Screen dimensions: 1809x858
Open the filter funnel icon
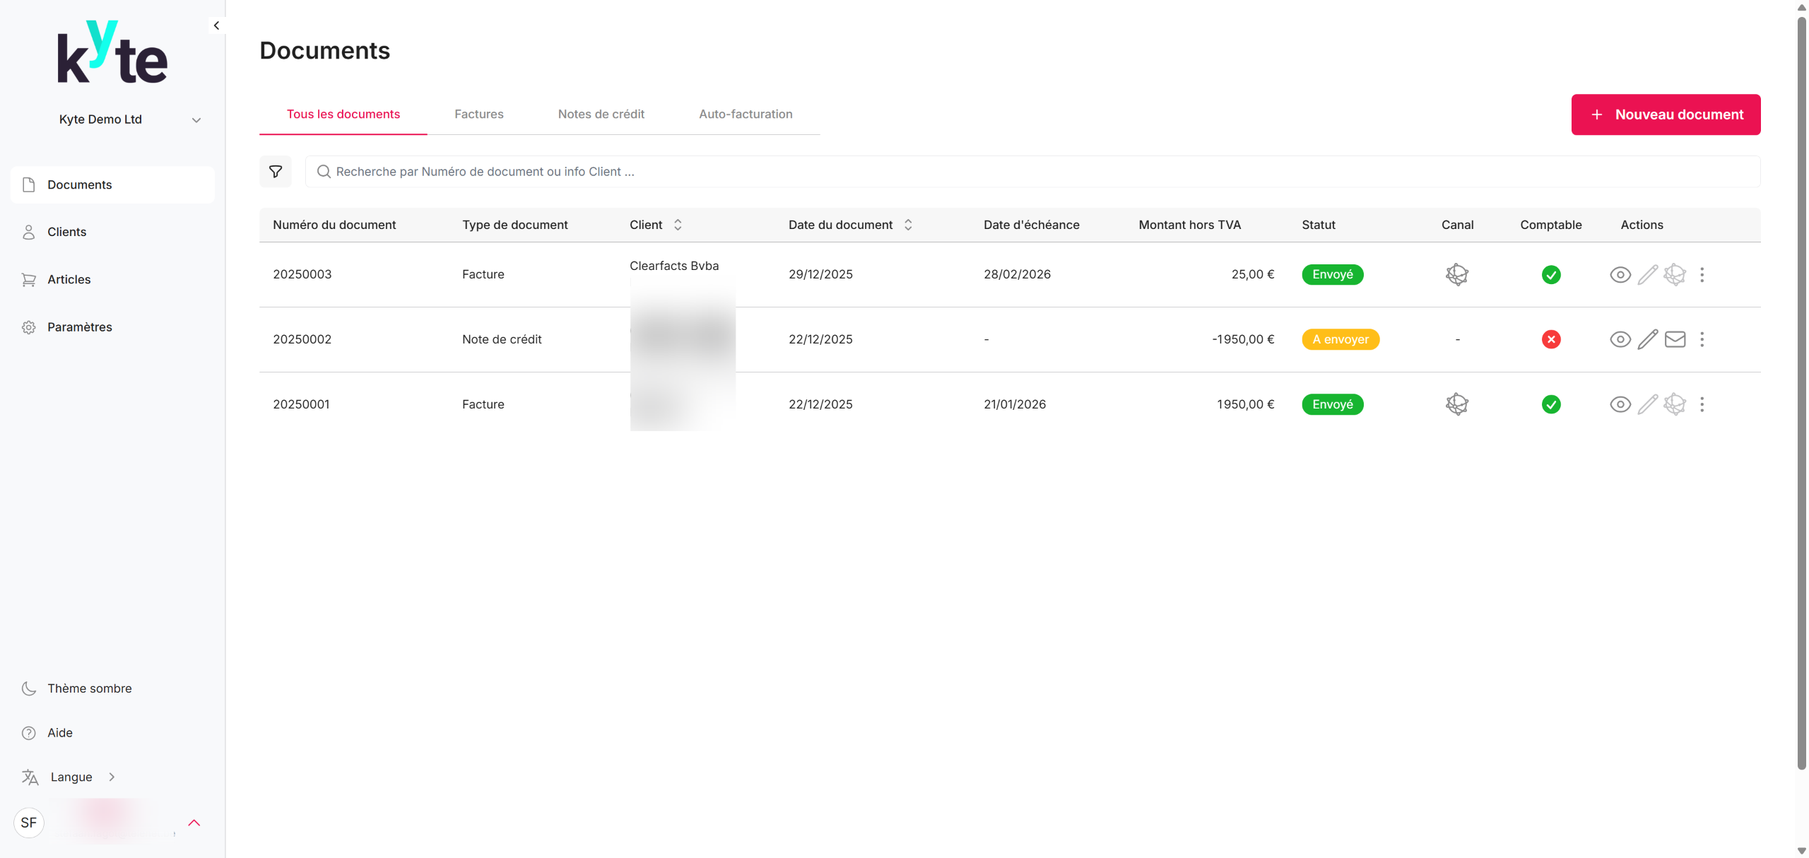(276, 172)
